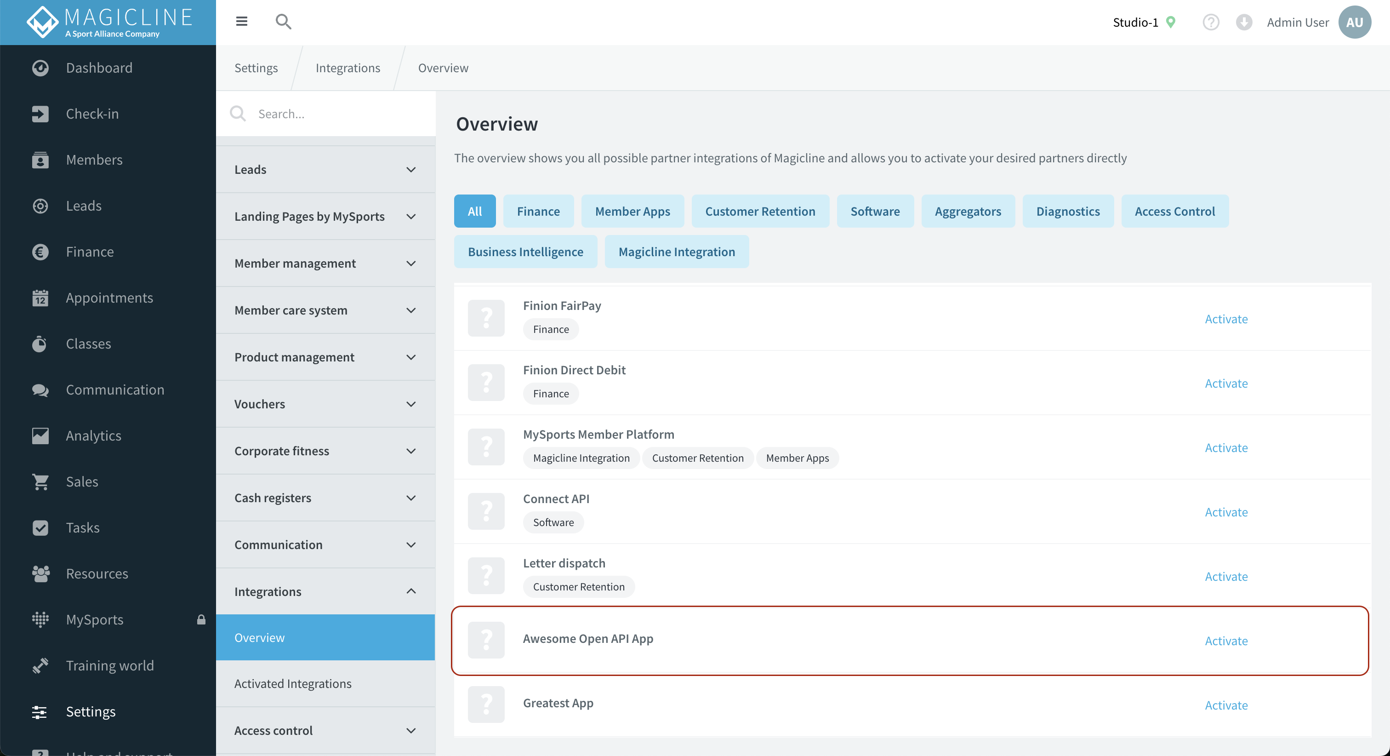Filter by the Finance category tab
This screenshot has width=1390, height=756.
tap(538, 211)
